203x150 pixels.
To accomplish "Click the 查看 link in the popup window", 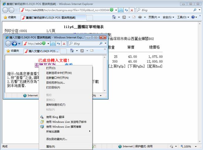I will click(x=69, y=65).
